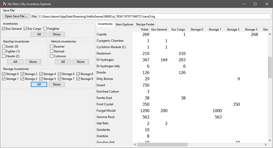Click the Storage 3 column header
This screenshot has width=273, height=148.
coord(251,29)
